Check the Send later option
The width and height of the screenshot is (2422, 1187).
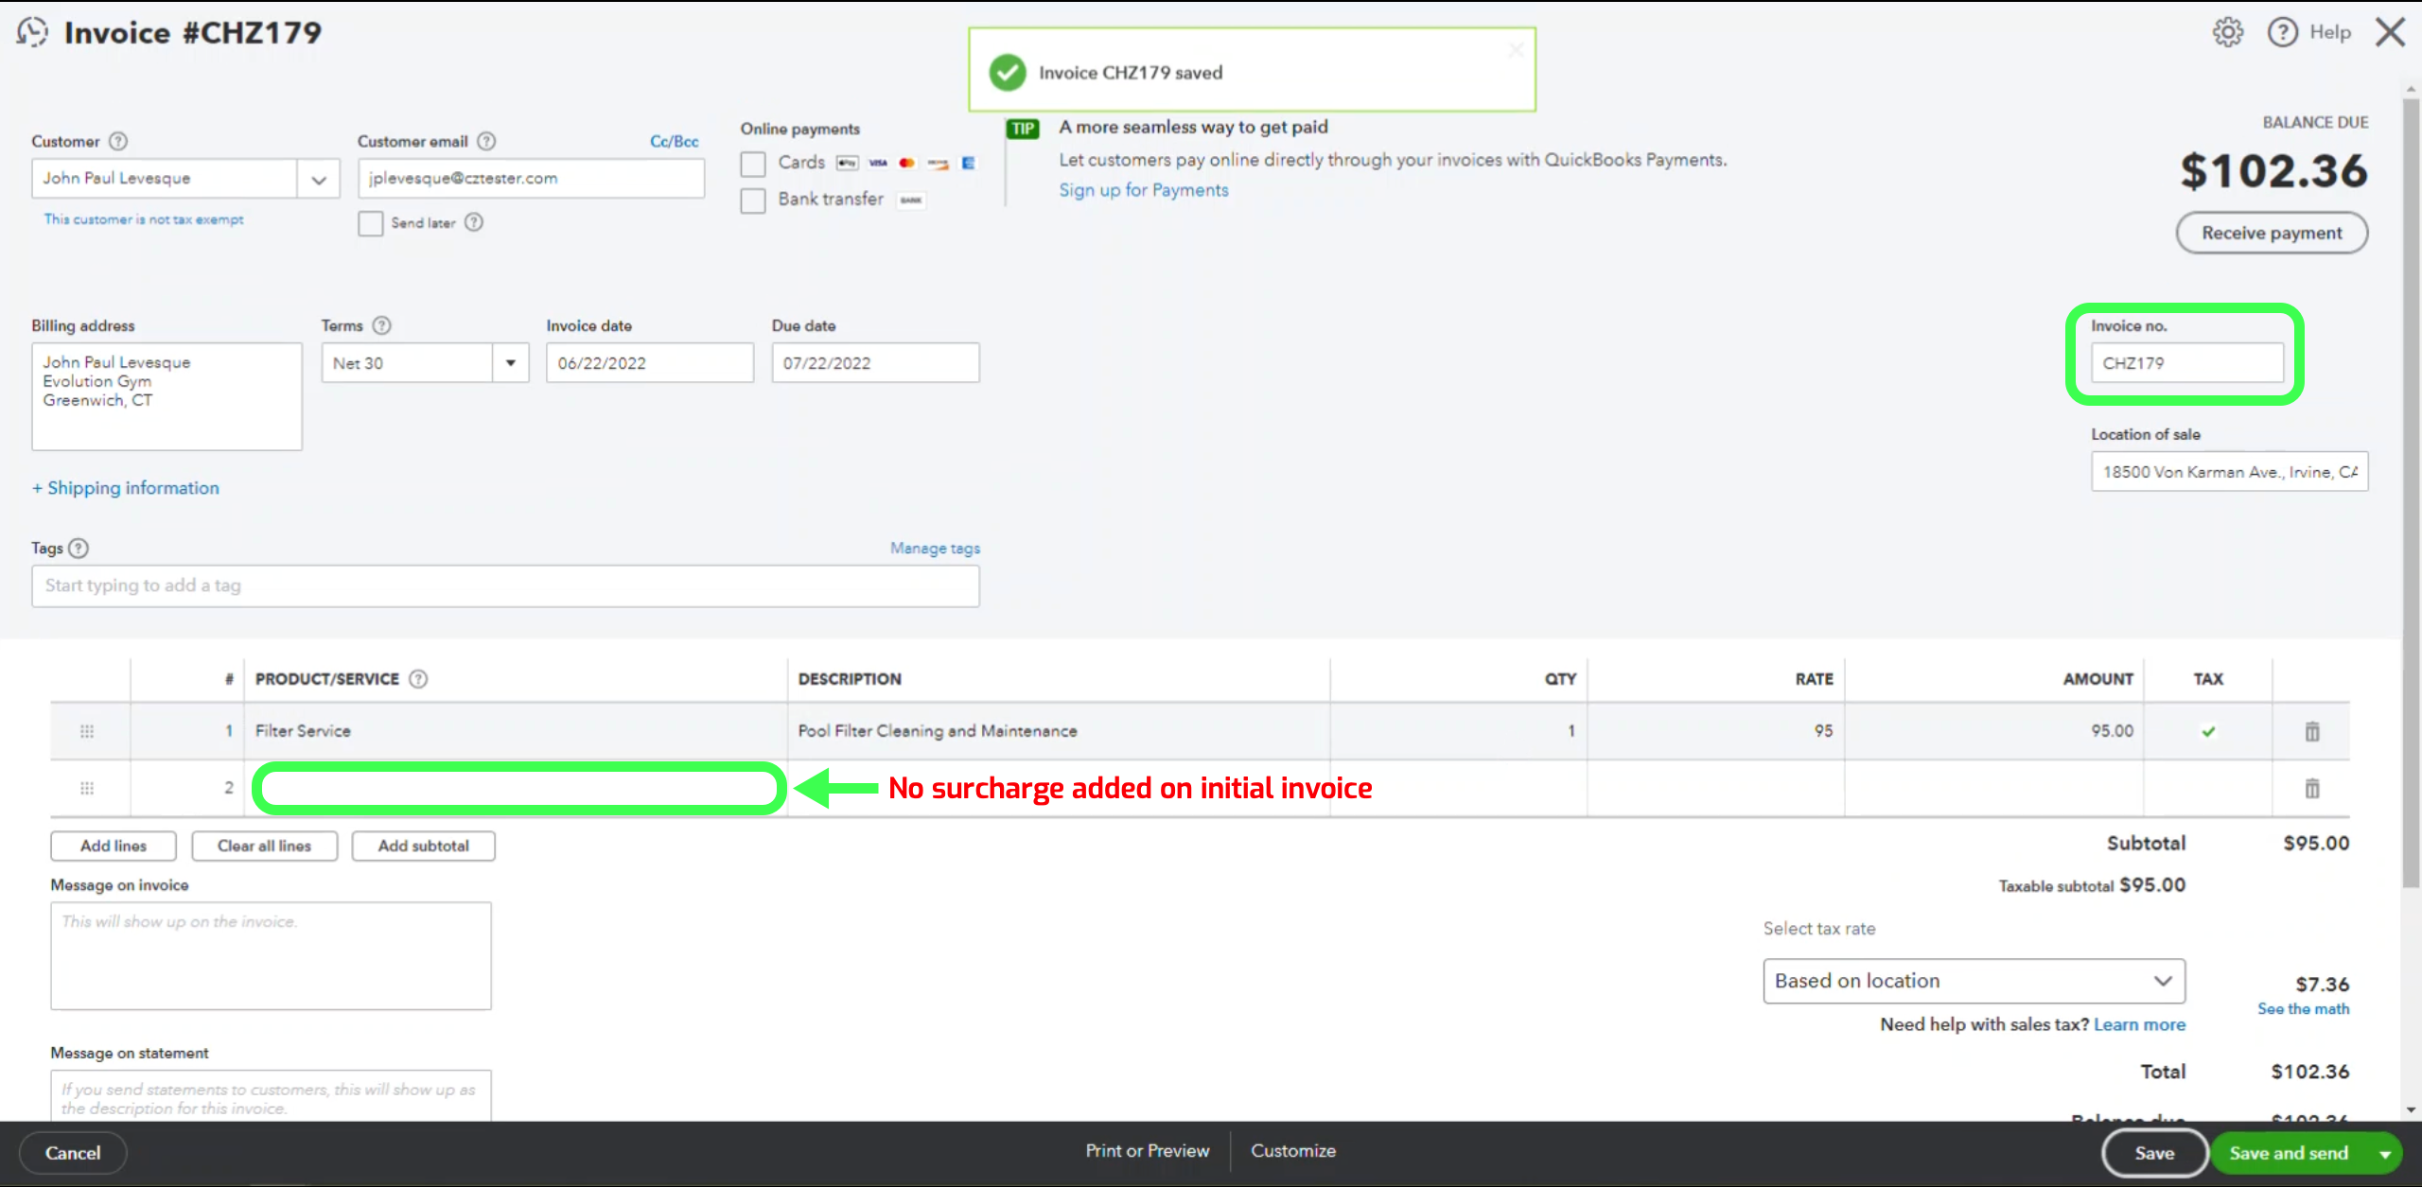[x=370, y=222]
